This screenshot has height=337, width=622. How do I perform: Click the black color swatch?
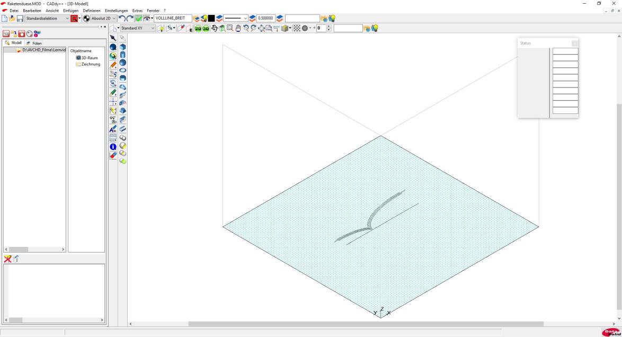[x=211, y=19]
